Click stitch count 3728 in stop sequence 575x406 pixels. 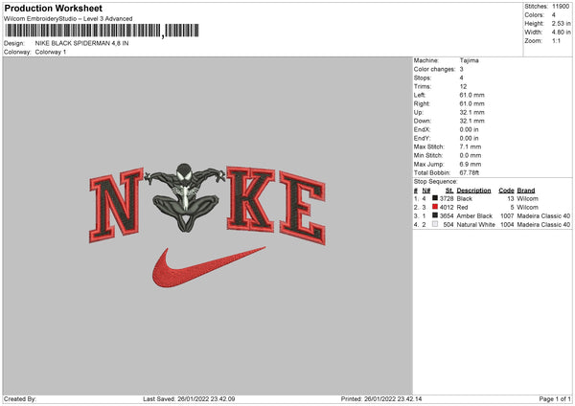[447, 198]
